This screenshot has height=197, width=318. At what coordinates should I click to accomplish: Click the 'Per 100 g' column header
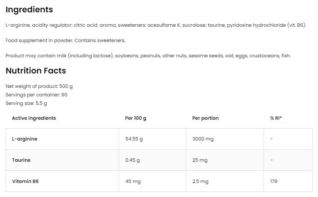tap(133, 118)
